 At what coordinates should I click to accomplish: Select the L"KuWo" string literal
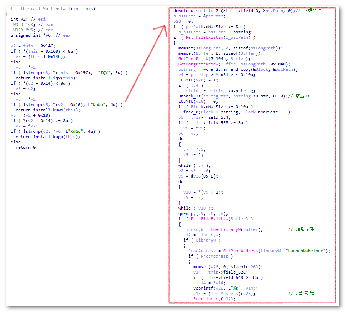tap(98, 105)
